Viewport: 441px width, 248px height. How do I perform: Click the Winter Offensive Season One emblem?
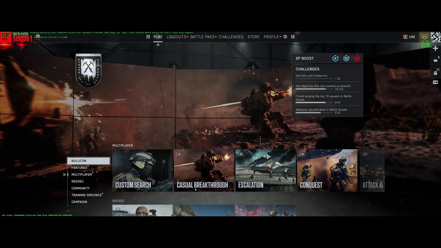click(89, 70)
